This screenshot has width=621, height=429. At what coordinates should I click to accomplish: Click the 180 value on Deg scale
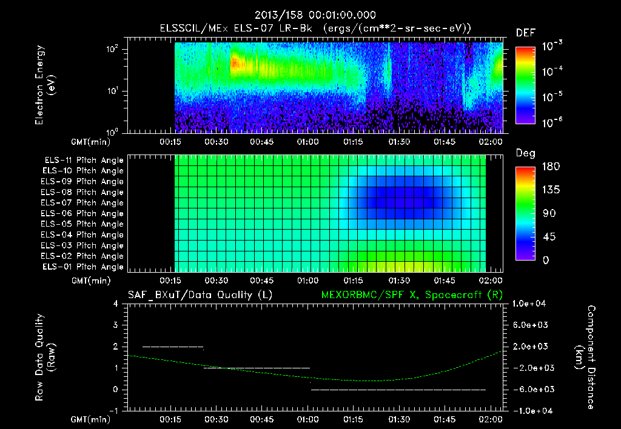point(551,166)
